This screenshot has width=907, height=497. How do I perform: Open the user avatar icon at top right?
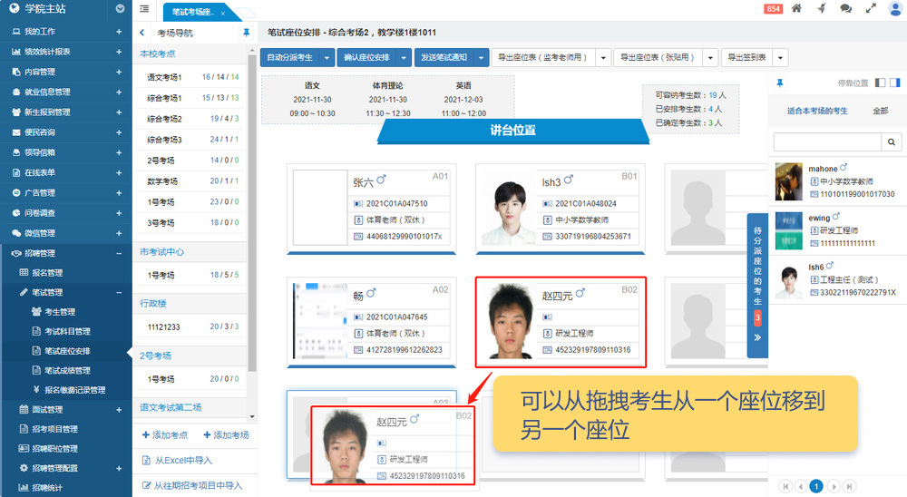tap(894, 9)
